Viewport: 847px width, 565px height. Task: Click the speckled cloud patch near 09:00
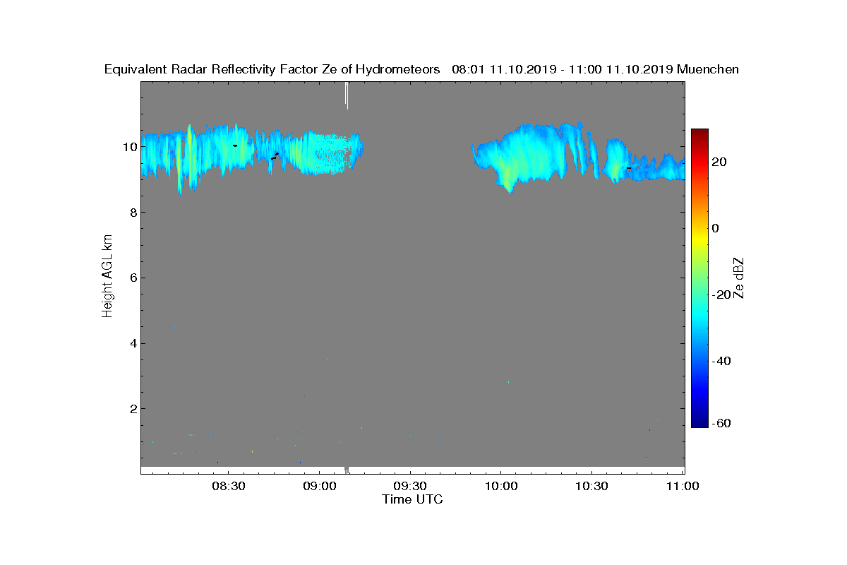coord(332,153)
